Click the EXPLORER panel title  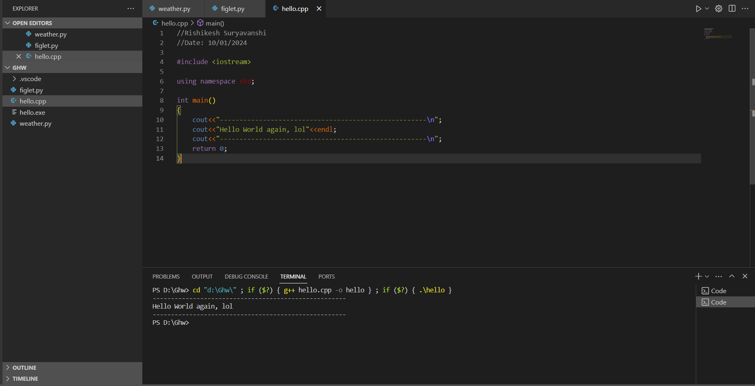click(25, 9)
